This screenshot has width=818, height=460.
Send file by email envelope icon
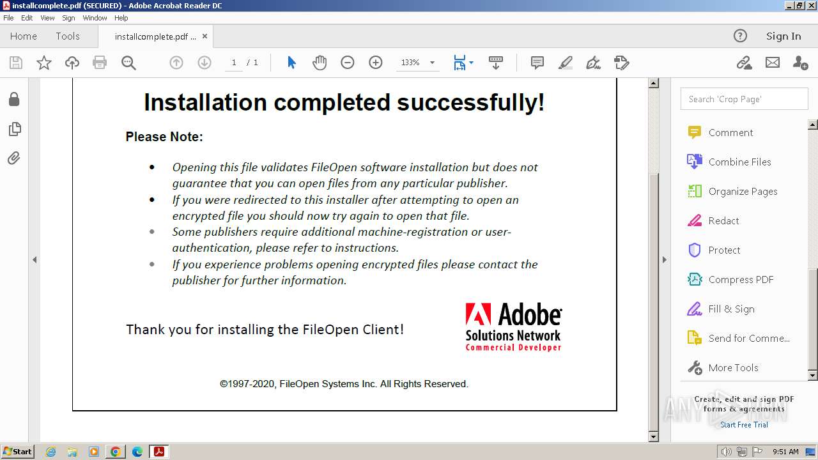point(773,63)
